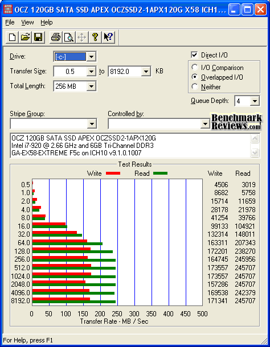Open Transfer Size minimum dropdown 0.5
Viewport: 270px width, 347px height.
91,72
